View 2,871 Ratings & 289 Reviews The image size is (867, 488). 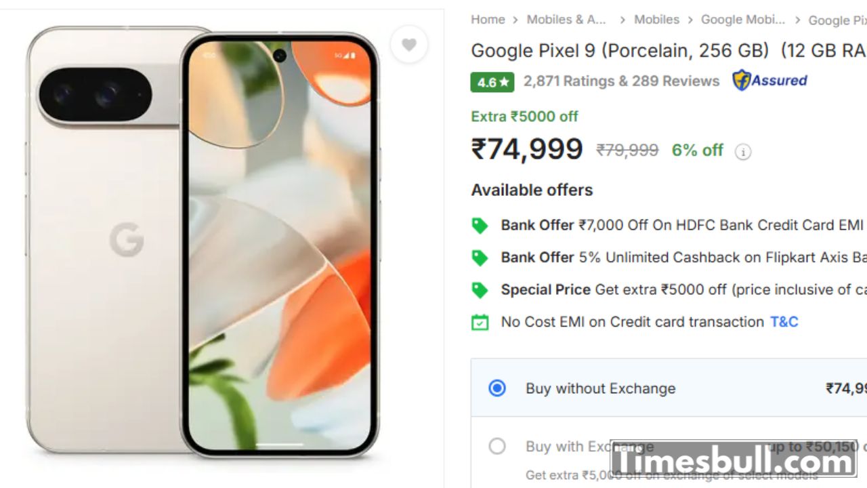[x=621, y=81]
